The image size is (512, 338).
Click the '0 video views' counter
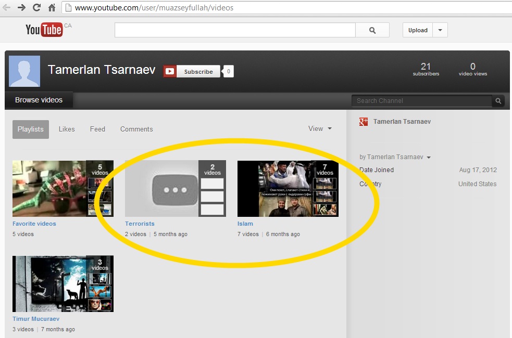[x=473, y=69]
